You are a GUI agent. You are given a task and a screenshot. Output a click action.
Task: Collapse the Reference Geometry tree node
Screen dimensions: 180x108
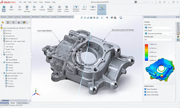pyautogui.click(x=2, y=62)
